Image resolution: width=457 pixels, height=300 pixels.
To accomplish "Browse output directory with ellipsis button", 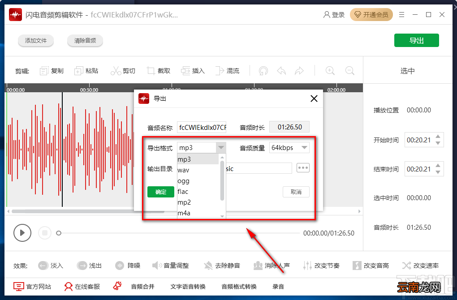I will pos(303,168).
